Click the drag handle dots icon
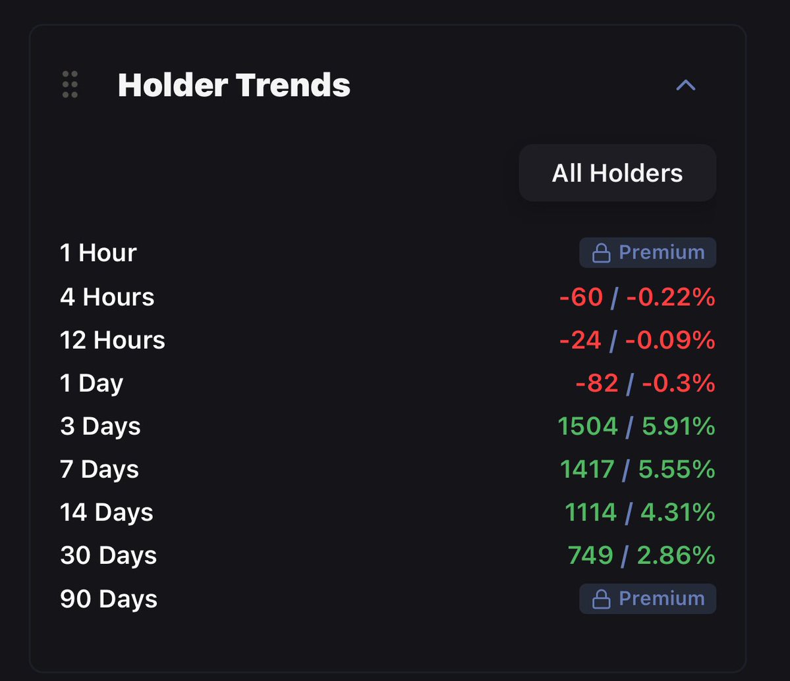 coord(70,84)
